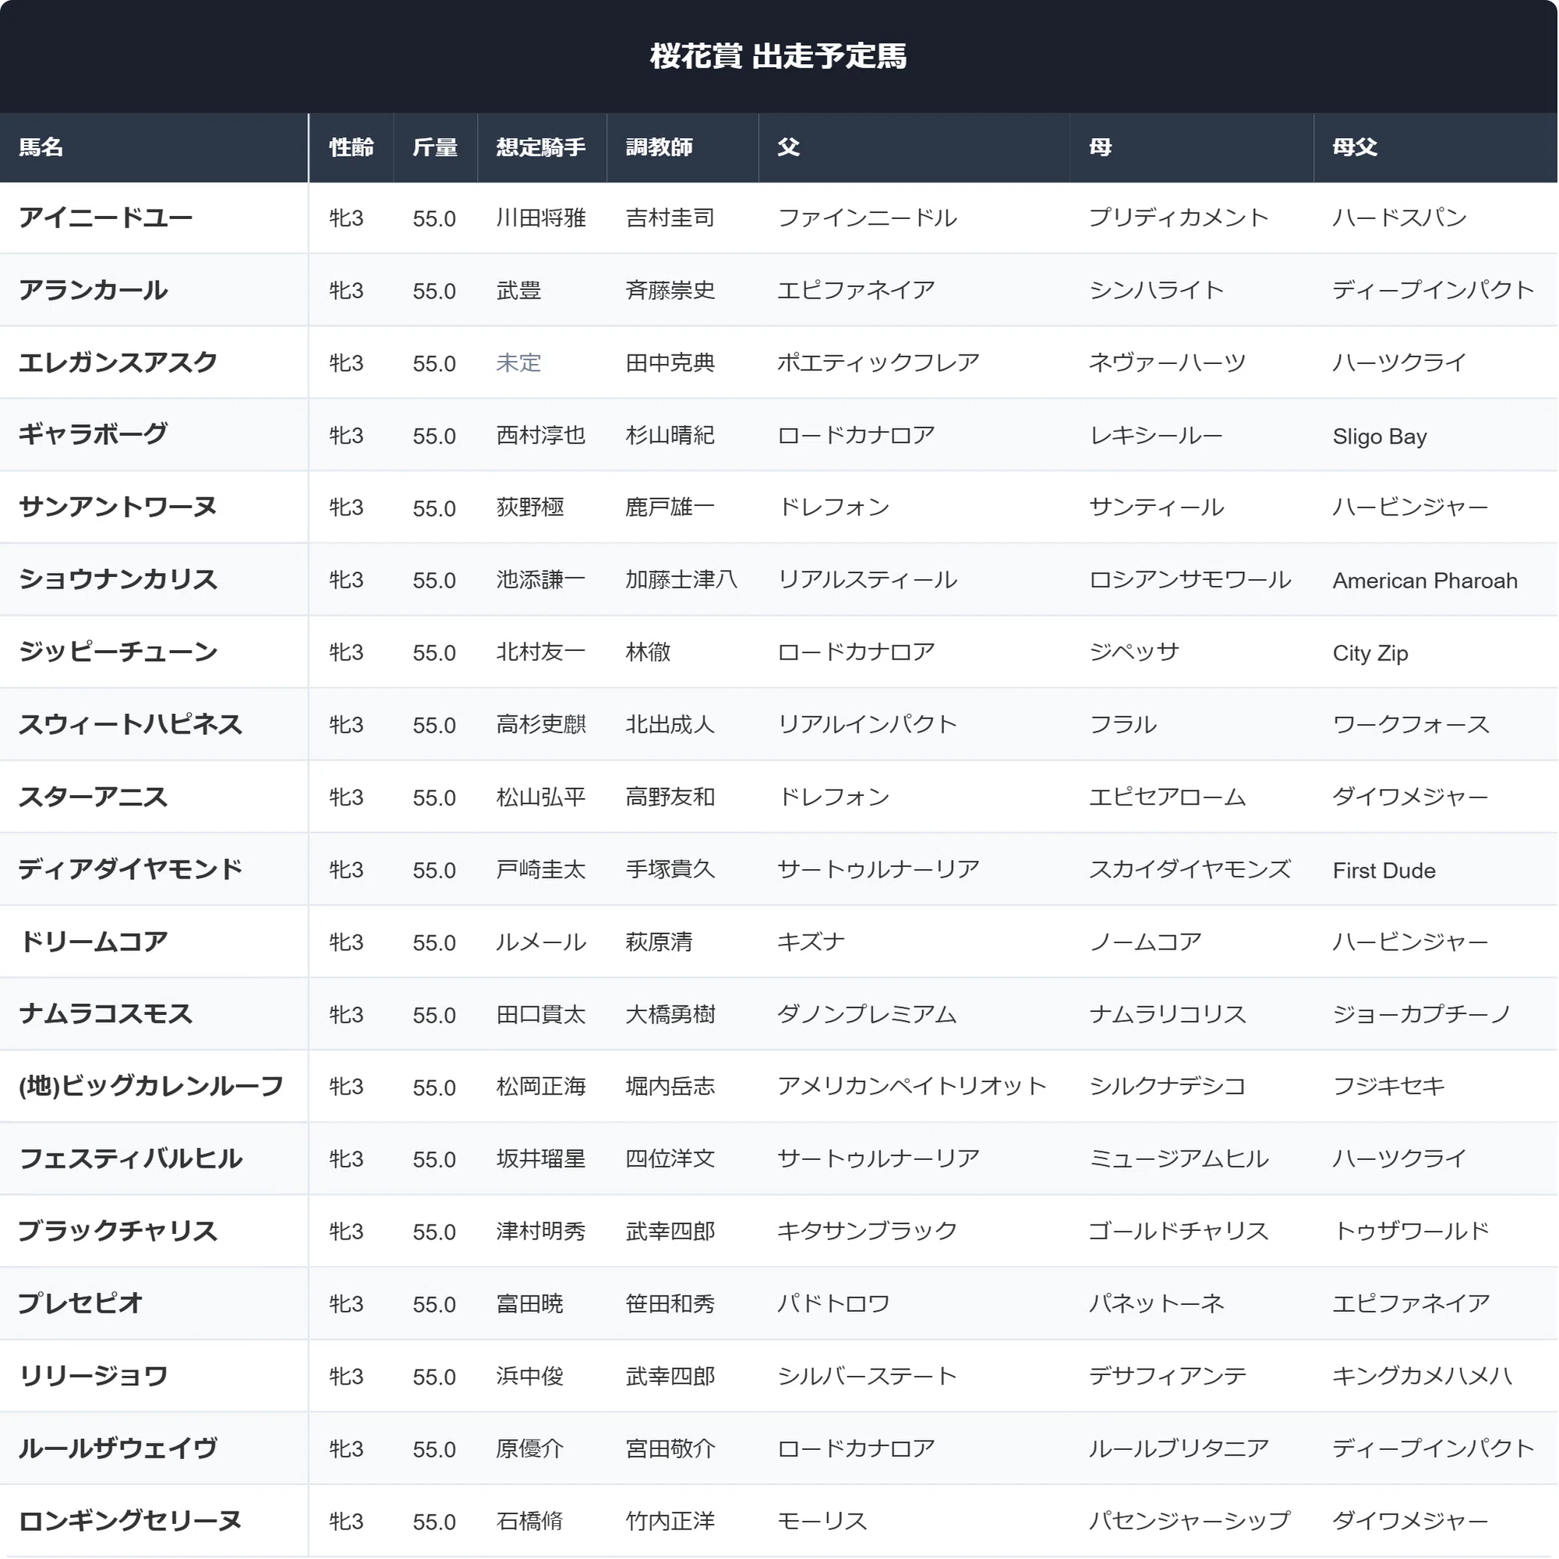Click sire ポエティックフレア
Image resolution: width=1559 pixels, height=1559 pixels.
(878, 362)
